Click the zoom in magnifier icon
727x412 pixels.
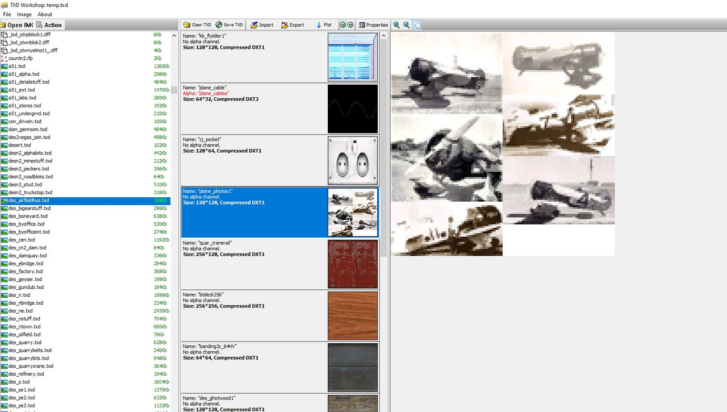(396, 25)
